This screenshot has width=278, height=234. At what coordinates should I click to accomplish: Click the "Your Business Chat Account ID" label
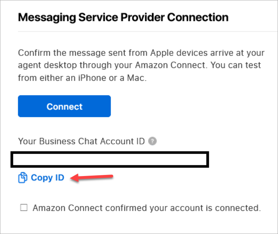pyautogui.click(x=82, y=141)
